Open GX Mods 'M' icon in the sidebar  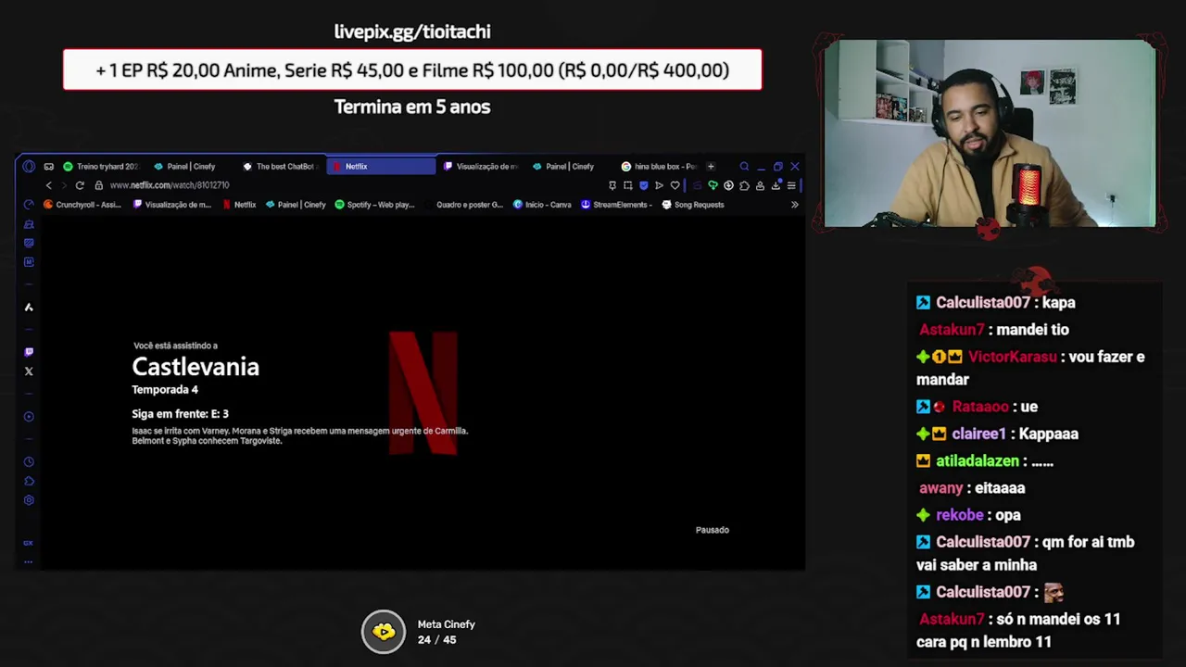(29, 262)
